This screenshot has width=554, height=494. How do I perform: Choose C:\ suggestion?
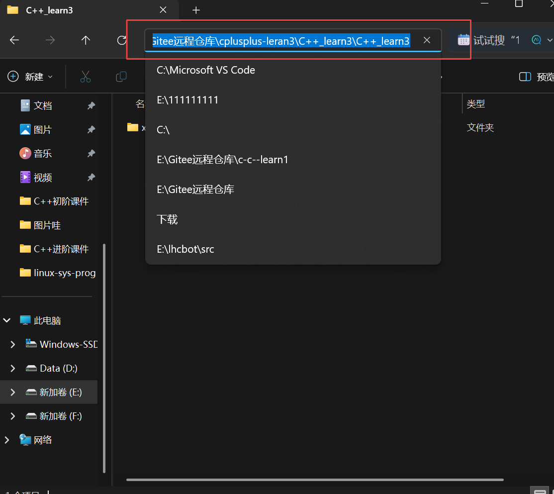pyautogui.click(x=293, y=130)
